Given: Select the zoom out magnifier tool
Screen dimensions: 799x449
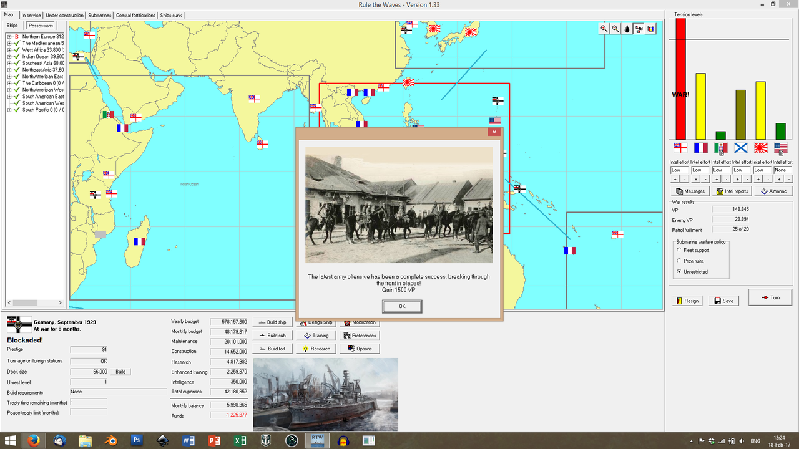Looking at the screenshot, I should click(x=615, y=29).
